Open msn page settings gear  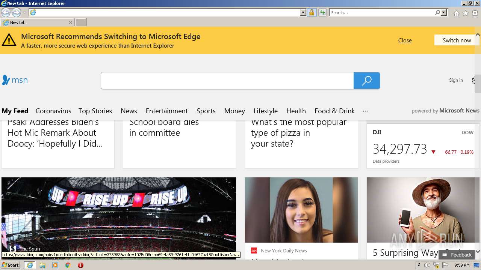click(x=474, y=80)
